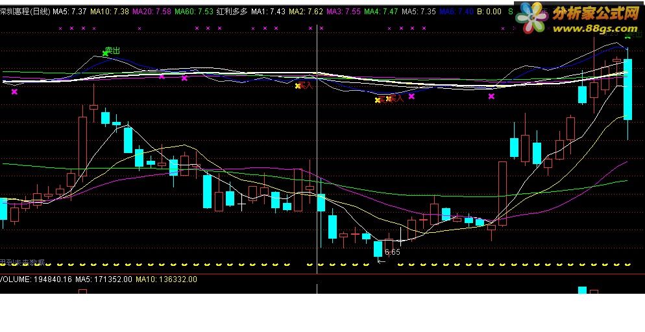
Task: Select the yellow MA2: 7.62 value
Action: (306, 12)
